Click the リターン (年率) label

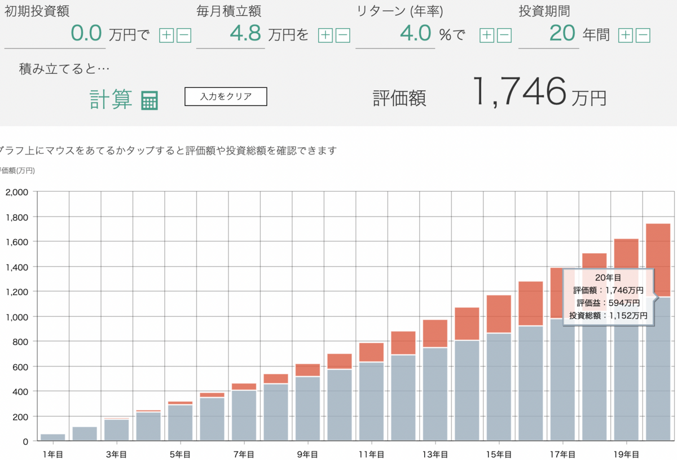(399, 11)
